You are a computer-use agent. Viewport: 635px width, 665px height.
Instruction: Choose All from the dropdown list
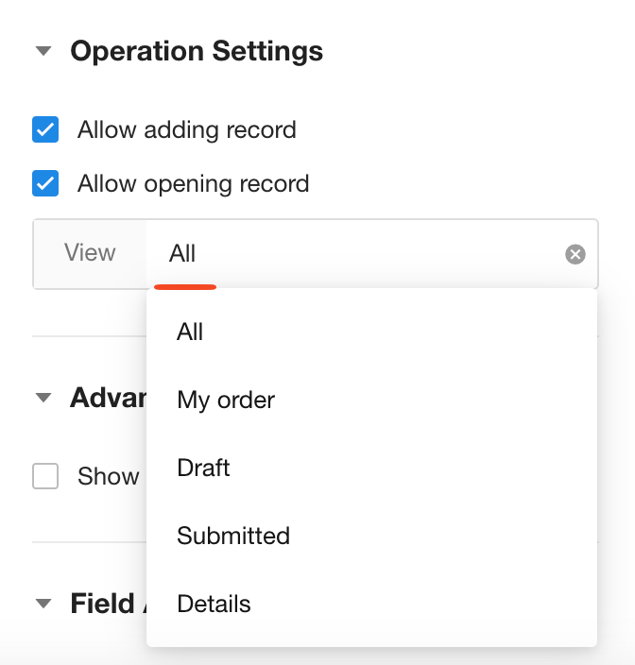pyautogui.click(x=190, y=332)
